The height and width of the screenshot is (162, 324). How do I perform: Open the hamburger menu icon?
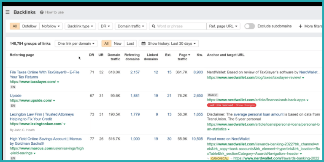pyautogui.click(x=8, y=12)
